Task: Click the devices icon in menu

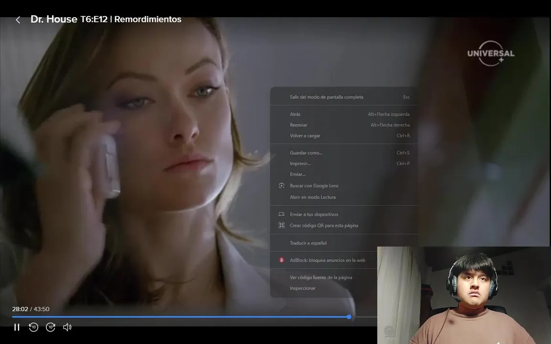Action: pyautogui.click(x=281, y=214)
